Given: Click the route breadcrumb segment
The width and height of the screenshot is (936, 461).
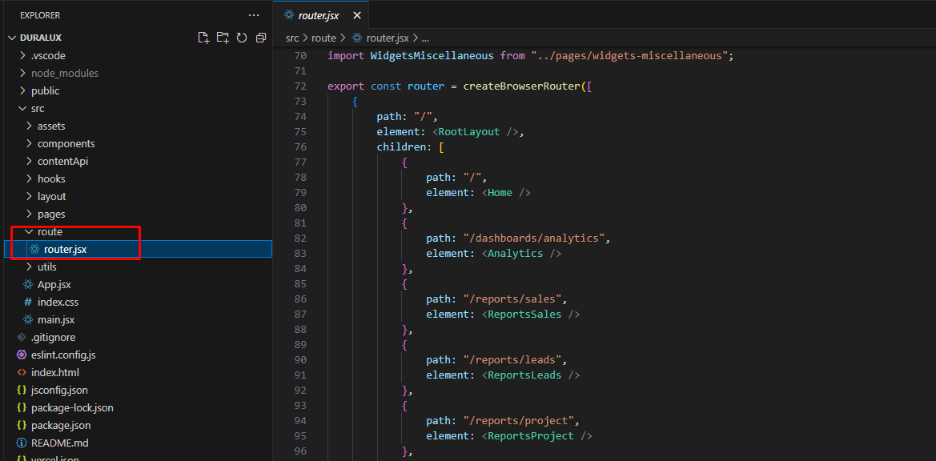Looking at the screenshot, I should point(324,38).
